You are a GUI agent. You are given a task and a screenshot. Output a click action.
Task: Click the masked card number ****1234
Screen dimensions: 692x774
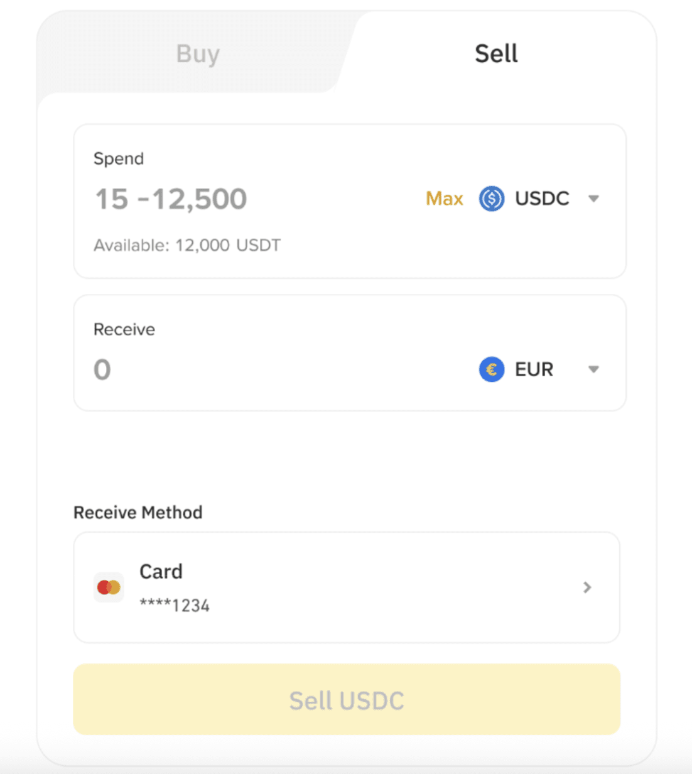tap(175, 606)
